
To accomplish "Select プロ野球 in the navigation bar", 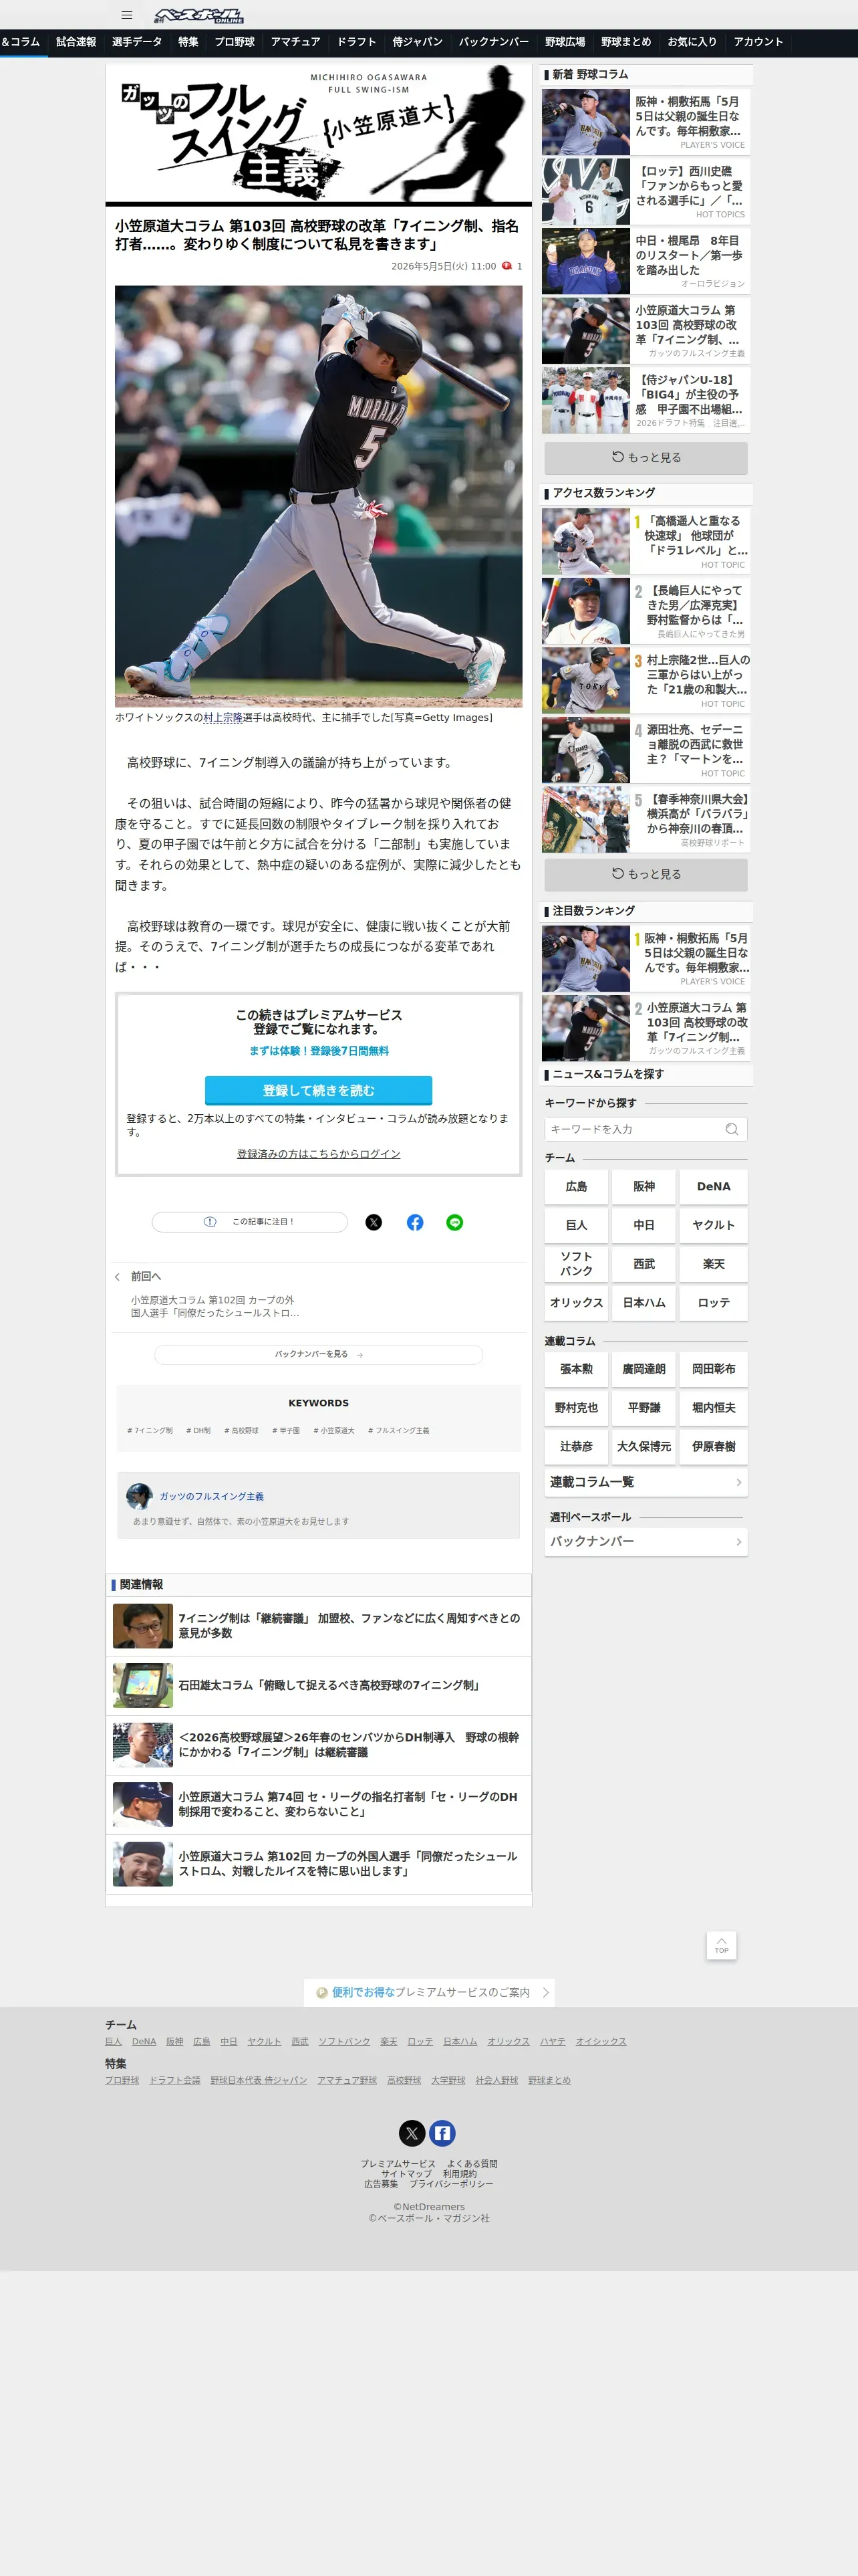I will 235,42.
